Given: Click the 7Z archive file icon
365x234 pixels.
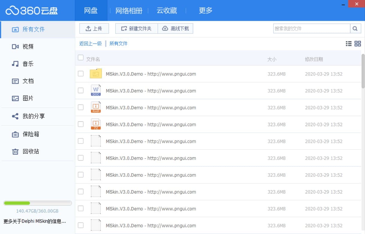Looking at the screenshot, I should pyautogui.click(x=96, y=124).
